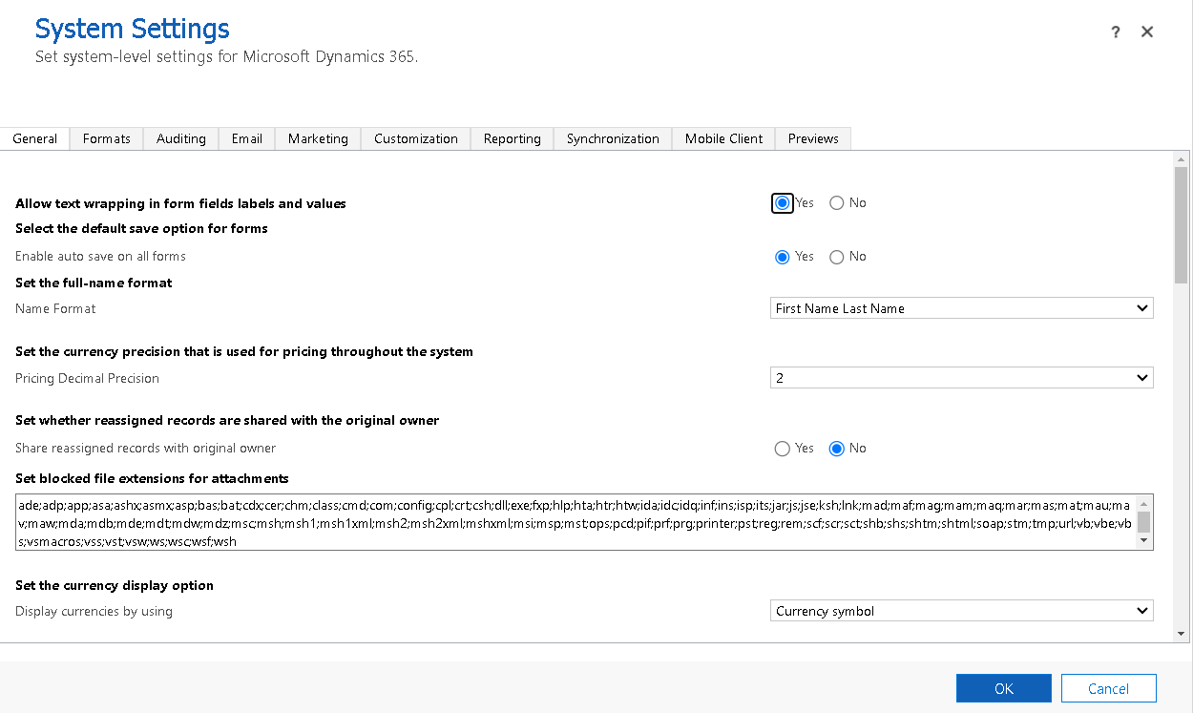
Task: Switch to the Reporting tab
Action: pyautogui.click(x=513, y=138)
